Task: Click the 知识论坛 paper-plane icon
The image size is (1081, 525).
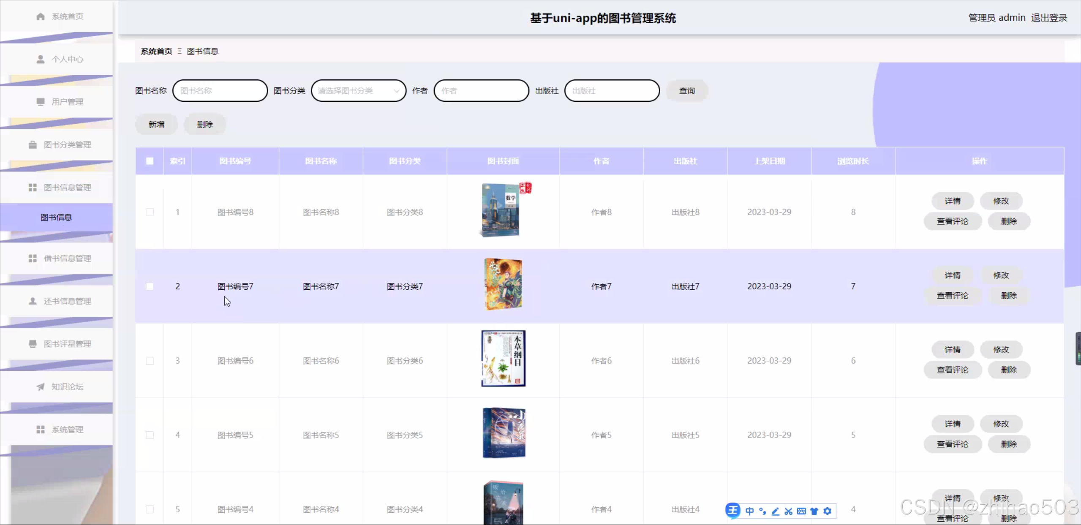Action: pos(39,387)
